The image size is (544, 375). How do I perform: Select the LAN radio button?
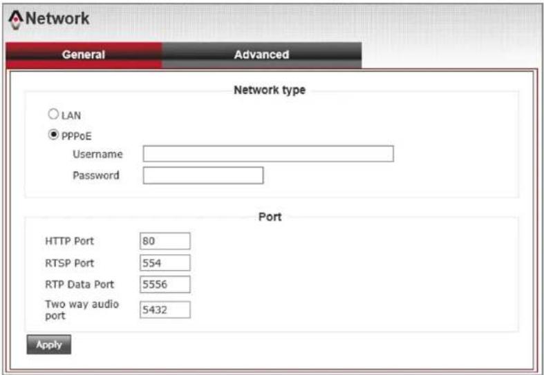pyautogui.click(x=53, y=115)
